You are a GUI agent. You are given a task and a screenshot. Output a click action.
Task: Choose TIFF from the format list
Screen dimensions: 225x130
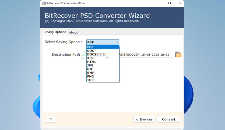(x=103, y=80)
